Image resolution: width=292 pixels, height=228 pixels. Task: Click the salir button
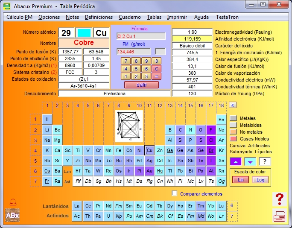141,85
